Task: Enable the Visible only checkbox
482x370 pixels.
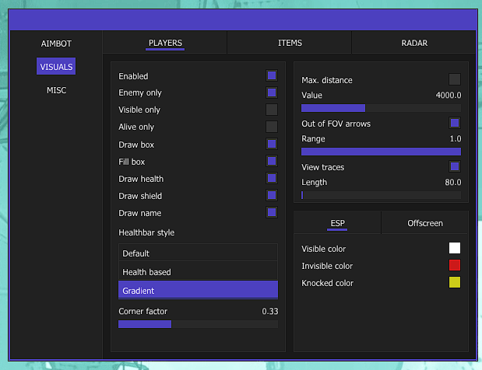Action: tap(272, 110)
